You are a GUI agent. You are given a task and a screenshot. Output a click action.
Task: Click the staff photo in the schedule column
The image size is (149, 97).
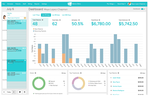click(5, 17)
